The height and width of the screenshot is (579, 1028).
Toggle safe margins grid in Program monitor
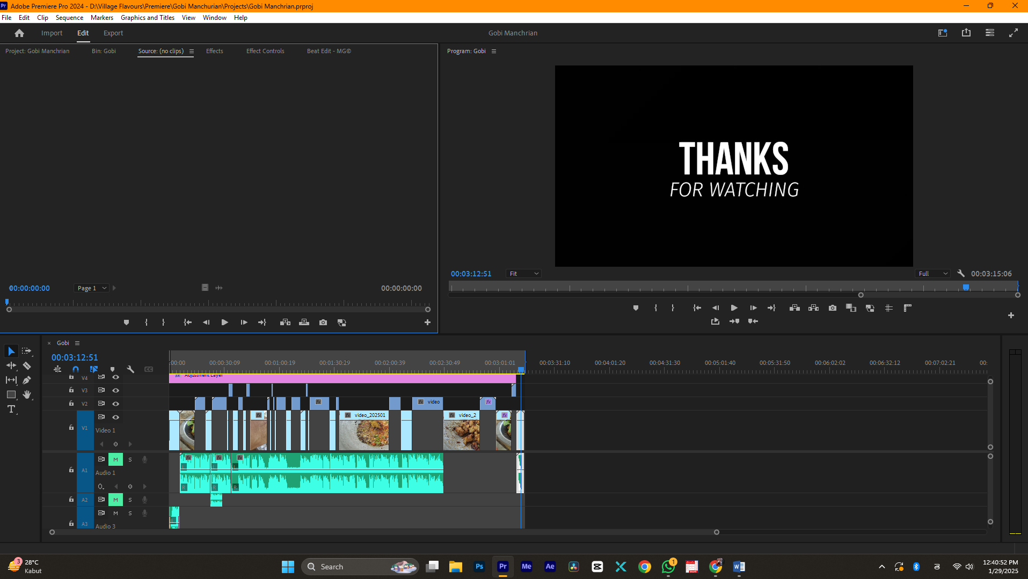point(889,308)
